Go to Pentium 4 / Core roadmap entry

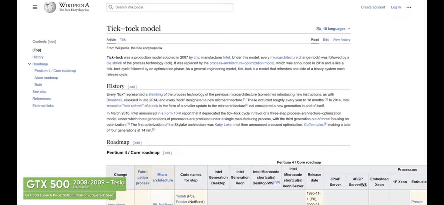tap(55, 71)
